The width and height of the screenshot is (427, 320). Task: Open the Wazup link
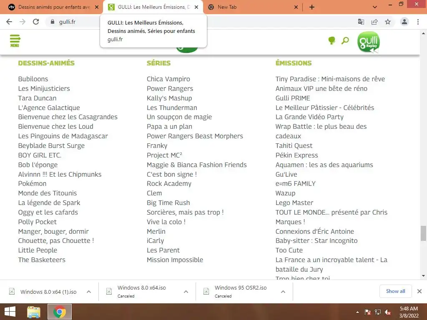(x=285, y=193)
